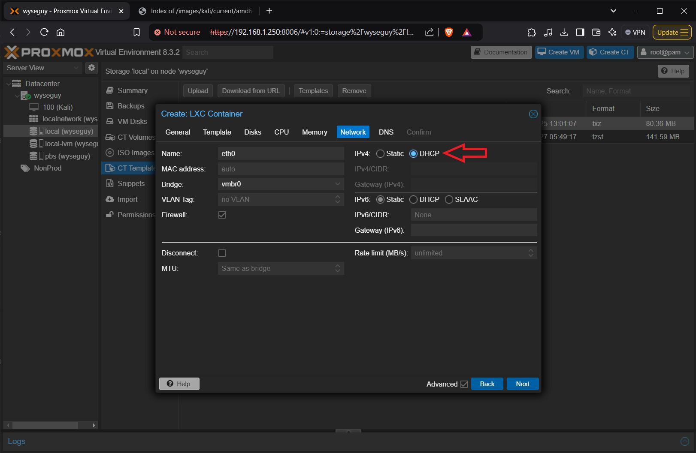Select IPv4 Static radio option
Image resolution: width=696 pixels, height=453 pixels.
pos(380,153)
